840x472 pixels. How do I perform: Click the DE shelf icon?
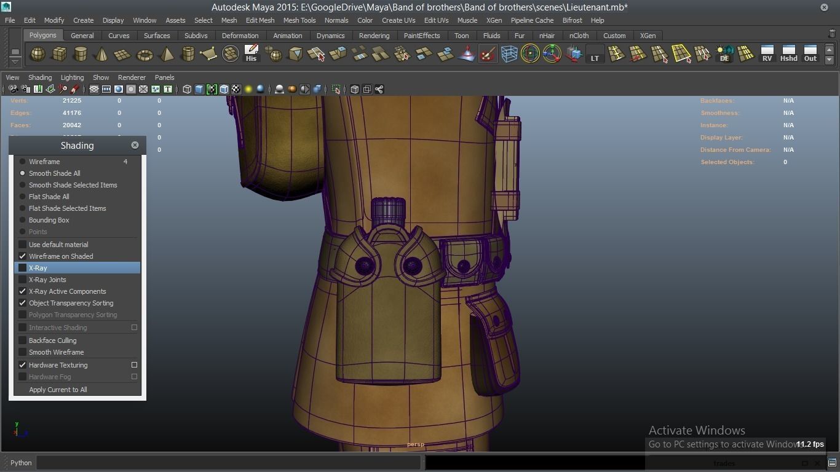tap(724, 54)
